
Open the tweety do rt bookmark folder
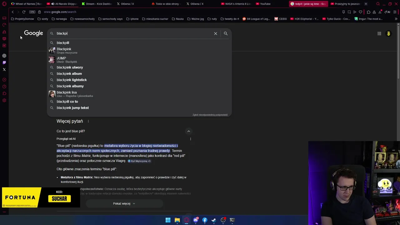pos(230,19)
